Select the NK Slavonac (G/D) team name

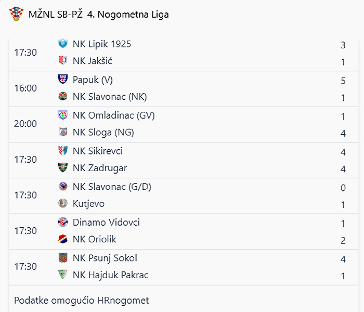(112, 187)
